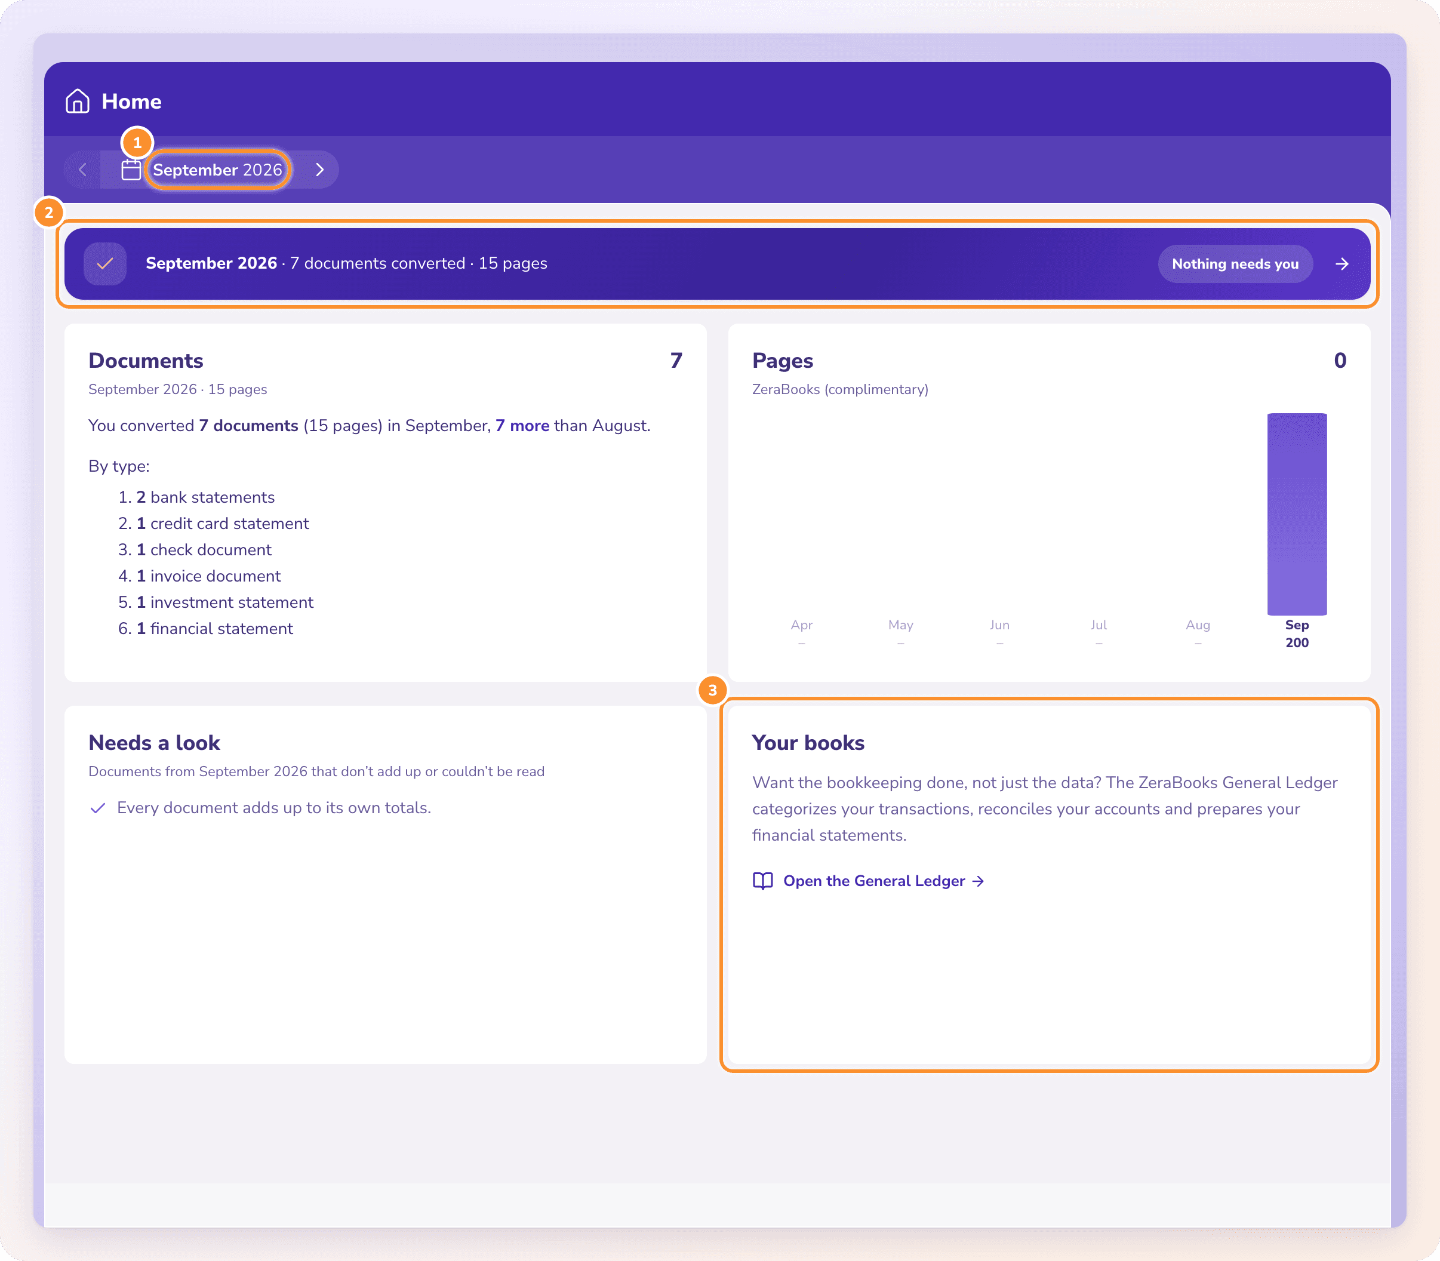The width and height of the screenshot is (1440, 1261).
Task: Select the 'Documents' card heading
Action: [x=146, y=360]
